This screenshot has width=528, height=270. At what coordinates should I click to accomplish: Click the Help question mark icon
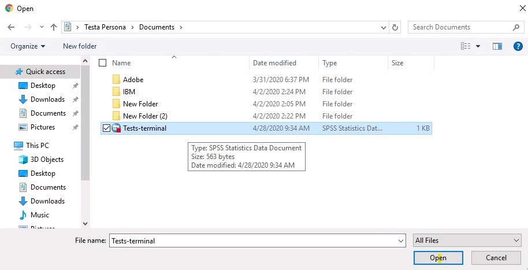tap(518, 46)
